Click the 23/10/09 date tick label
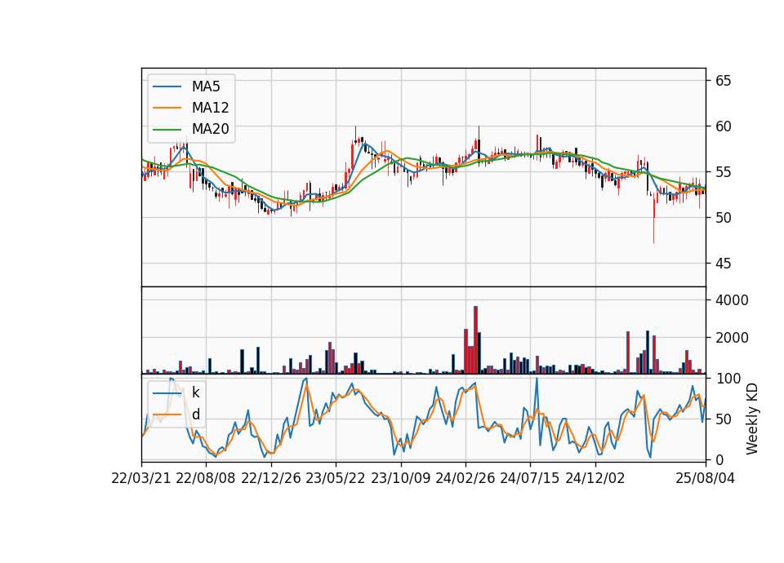Image resolution: width=784 pixels, height=563 pixels. [400, 478]
